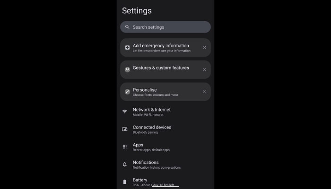Open Battery settings
The height and width of the screenshot is (189, 331).
[x=165, y=181]
